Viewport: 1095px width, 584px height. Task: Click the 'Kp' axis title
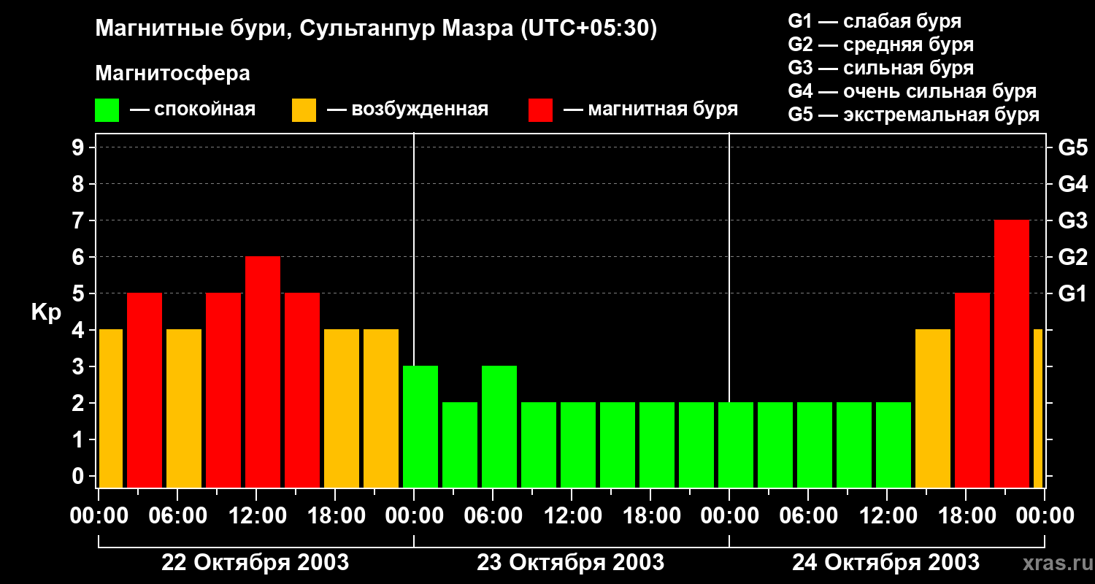coord(46,312)
